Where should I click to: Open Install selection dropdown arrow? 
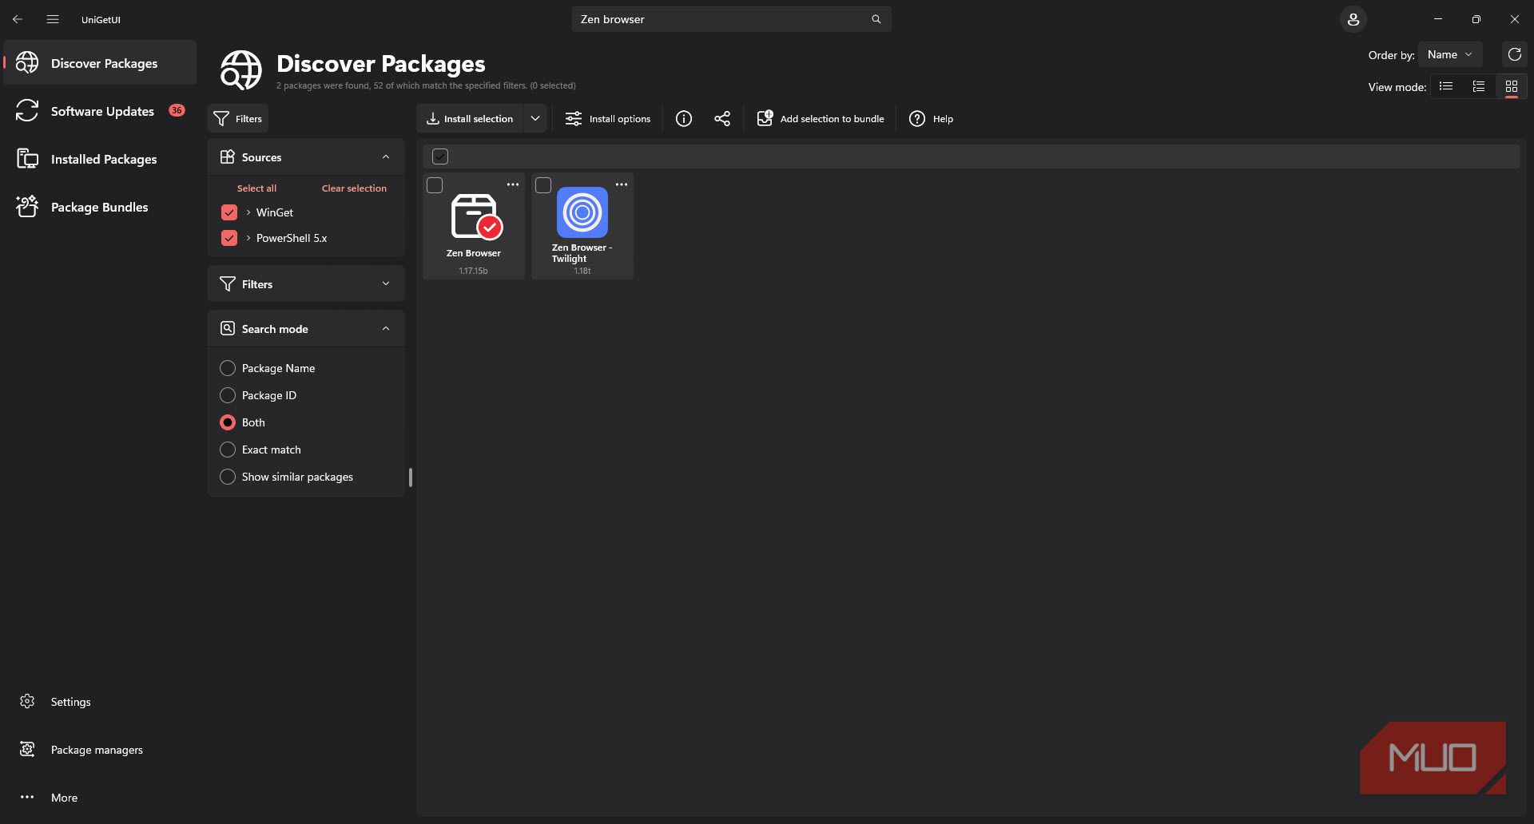(535, 118)
